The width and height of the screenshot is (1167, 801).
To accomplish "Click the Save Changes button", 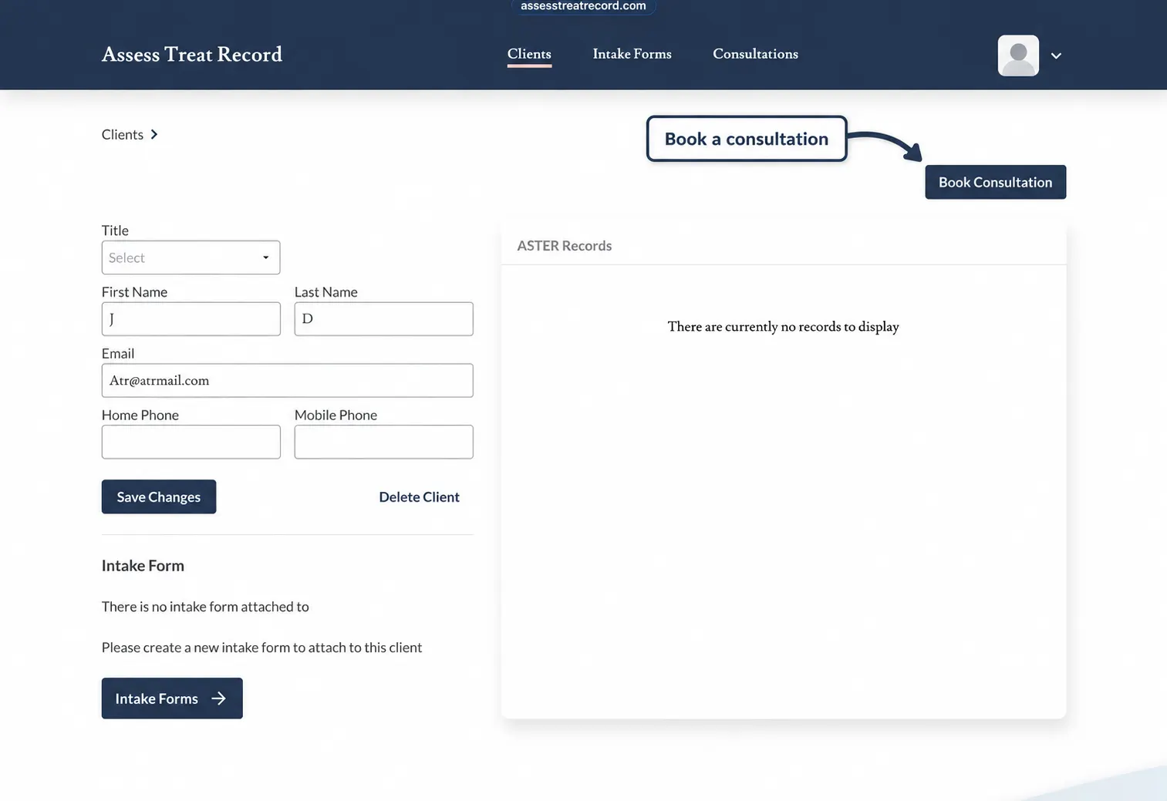I will coord(159,497).
